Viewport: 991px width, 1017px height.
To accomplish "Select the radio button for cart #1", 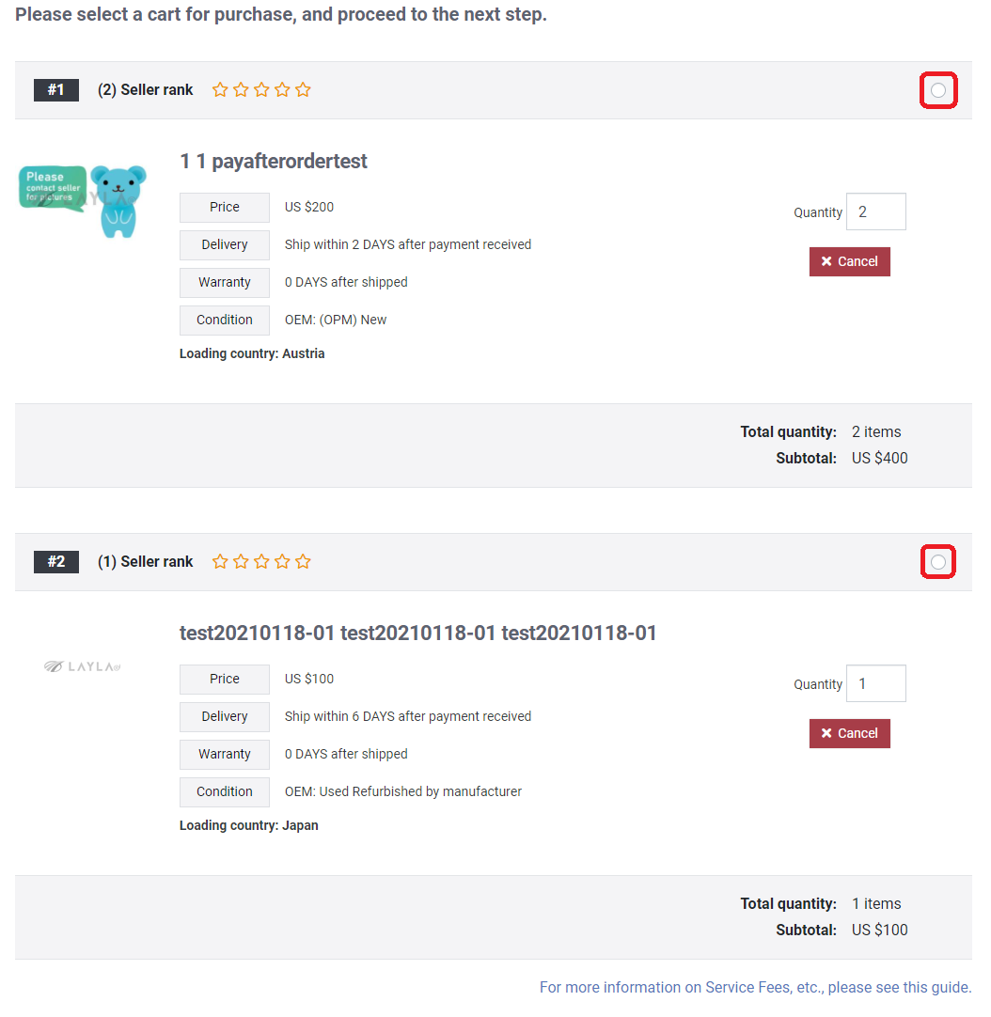I will 937,90.
